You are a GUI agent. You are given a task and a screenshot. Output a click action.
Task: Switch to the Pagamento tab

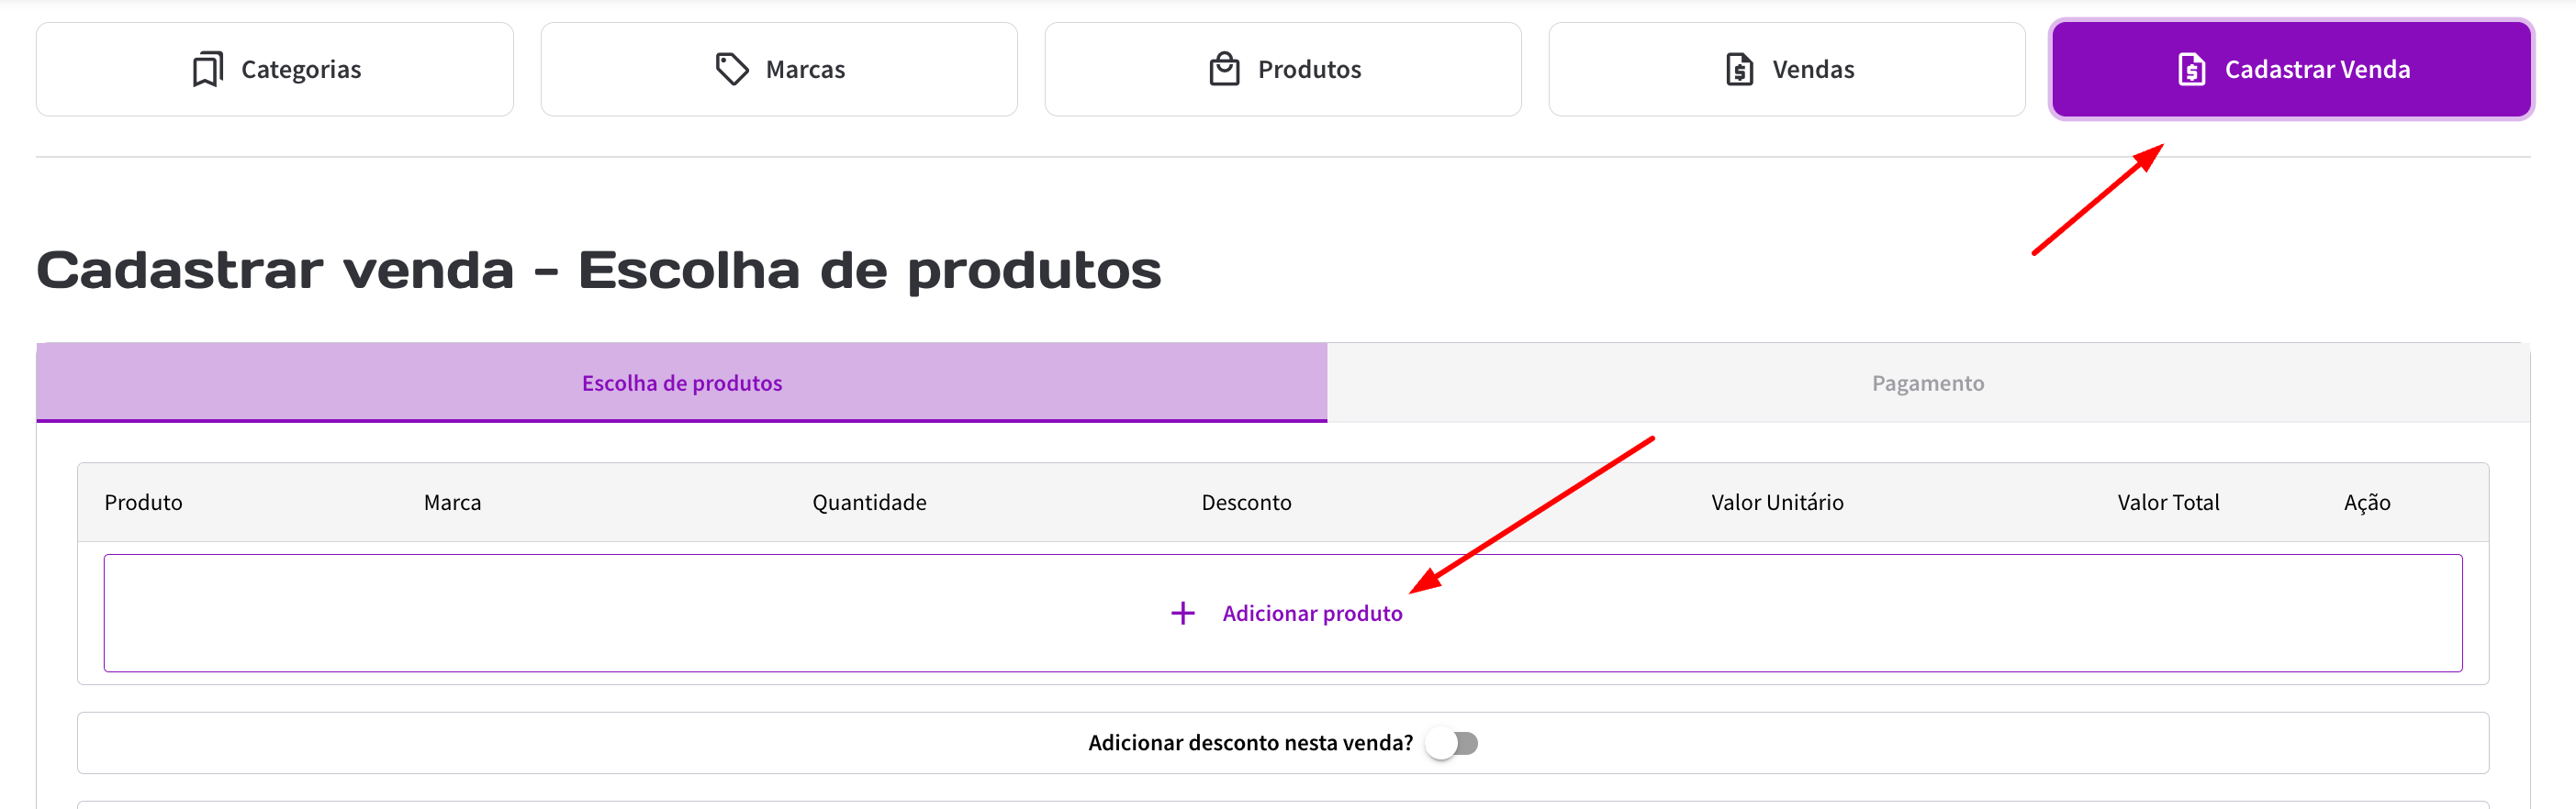pos(1927,383)
